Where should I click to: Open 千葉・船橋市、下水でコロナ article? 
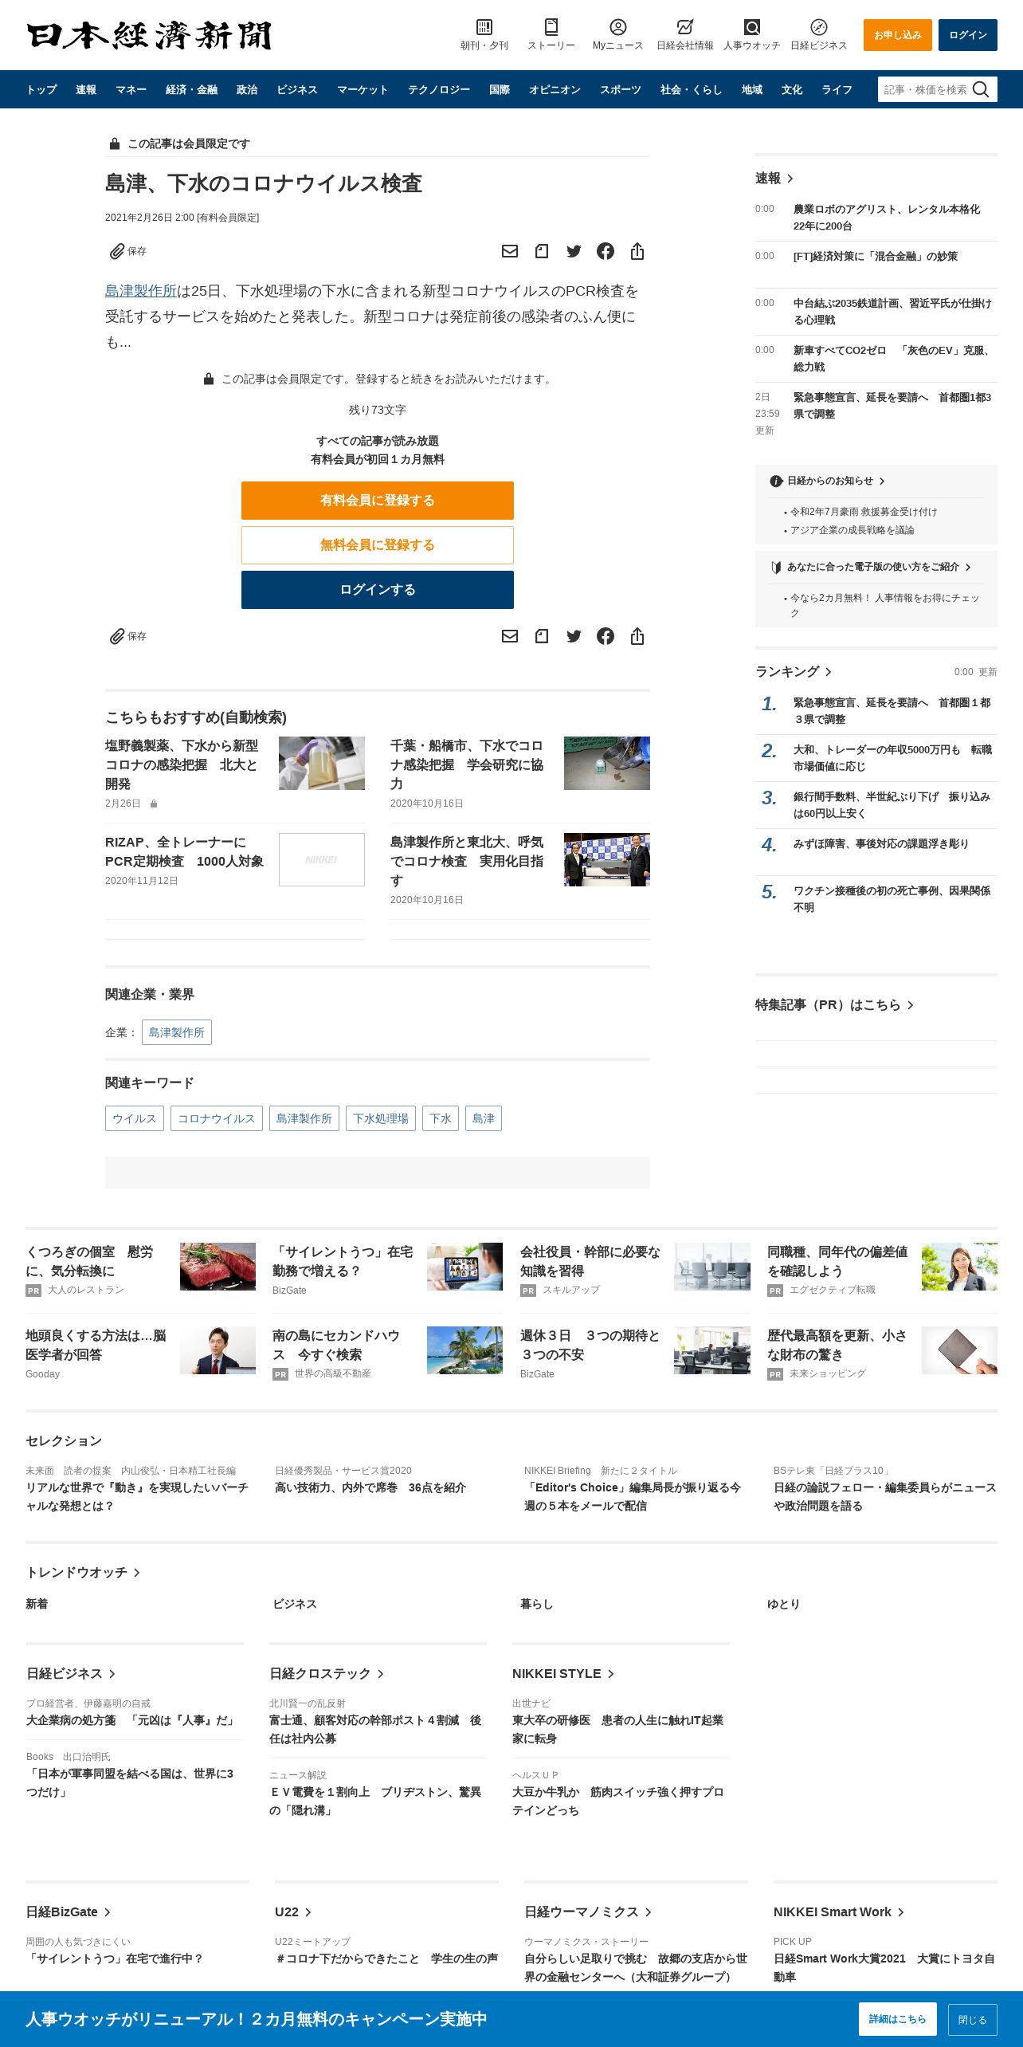click(467, 764)
